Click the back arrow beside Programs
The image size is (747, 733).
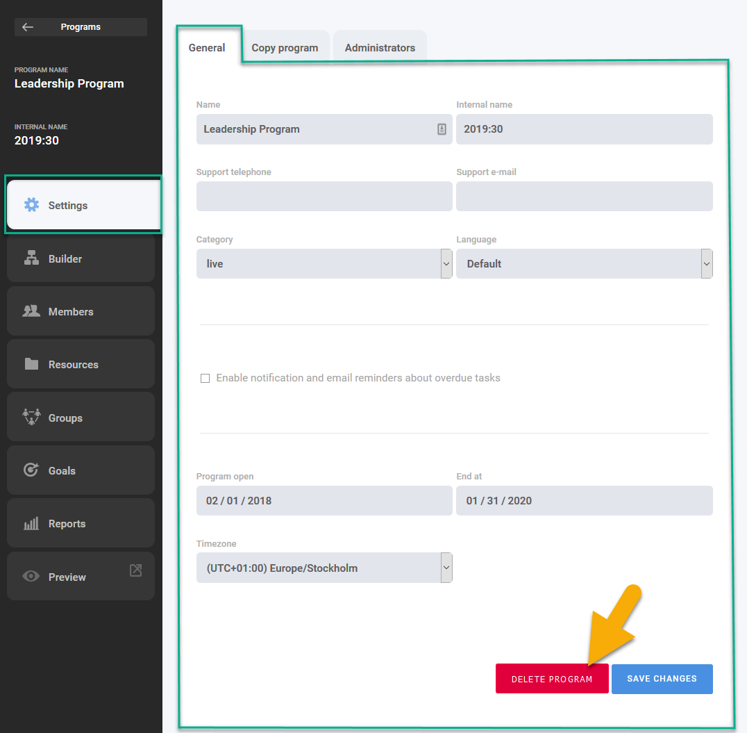[28, 27]
